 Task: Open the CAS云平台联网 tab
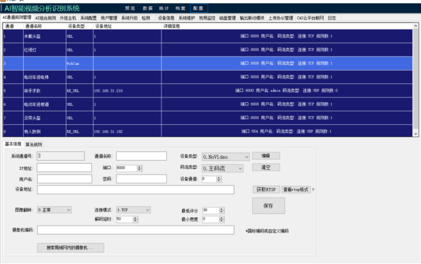tap(310, 18)
